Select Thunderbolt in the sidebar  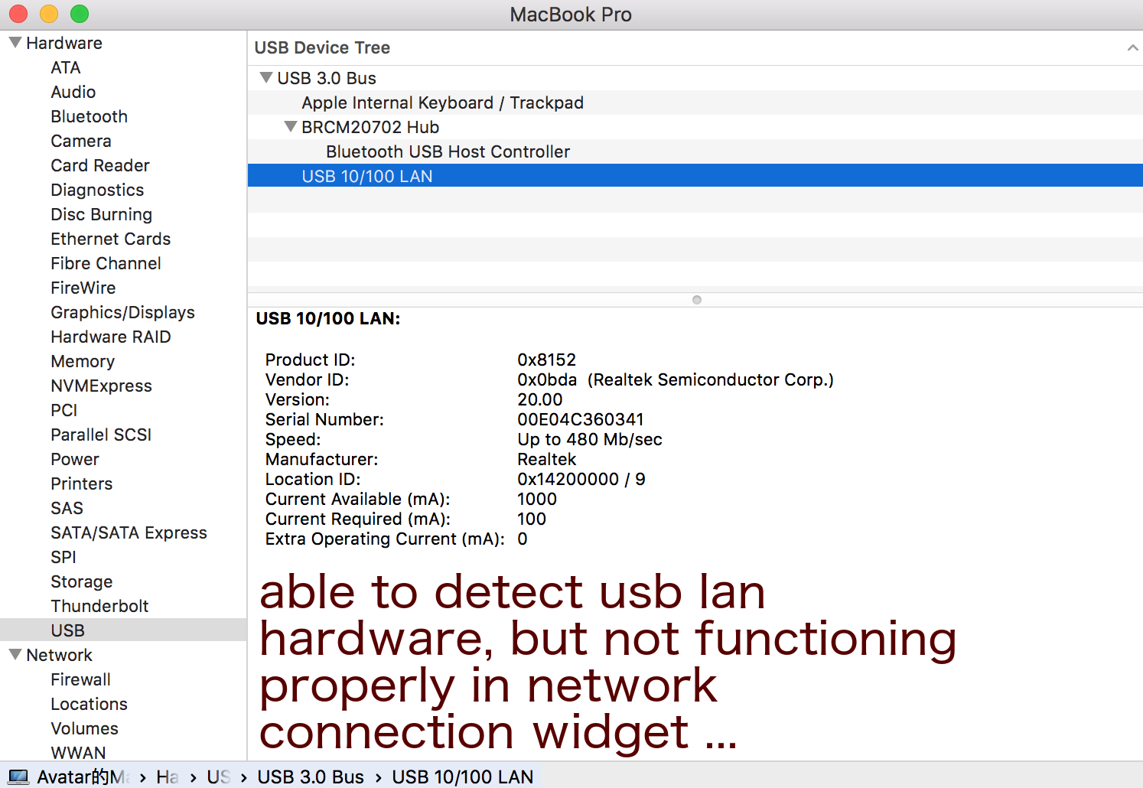coord(100,606)
